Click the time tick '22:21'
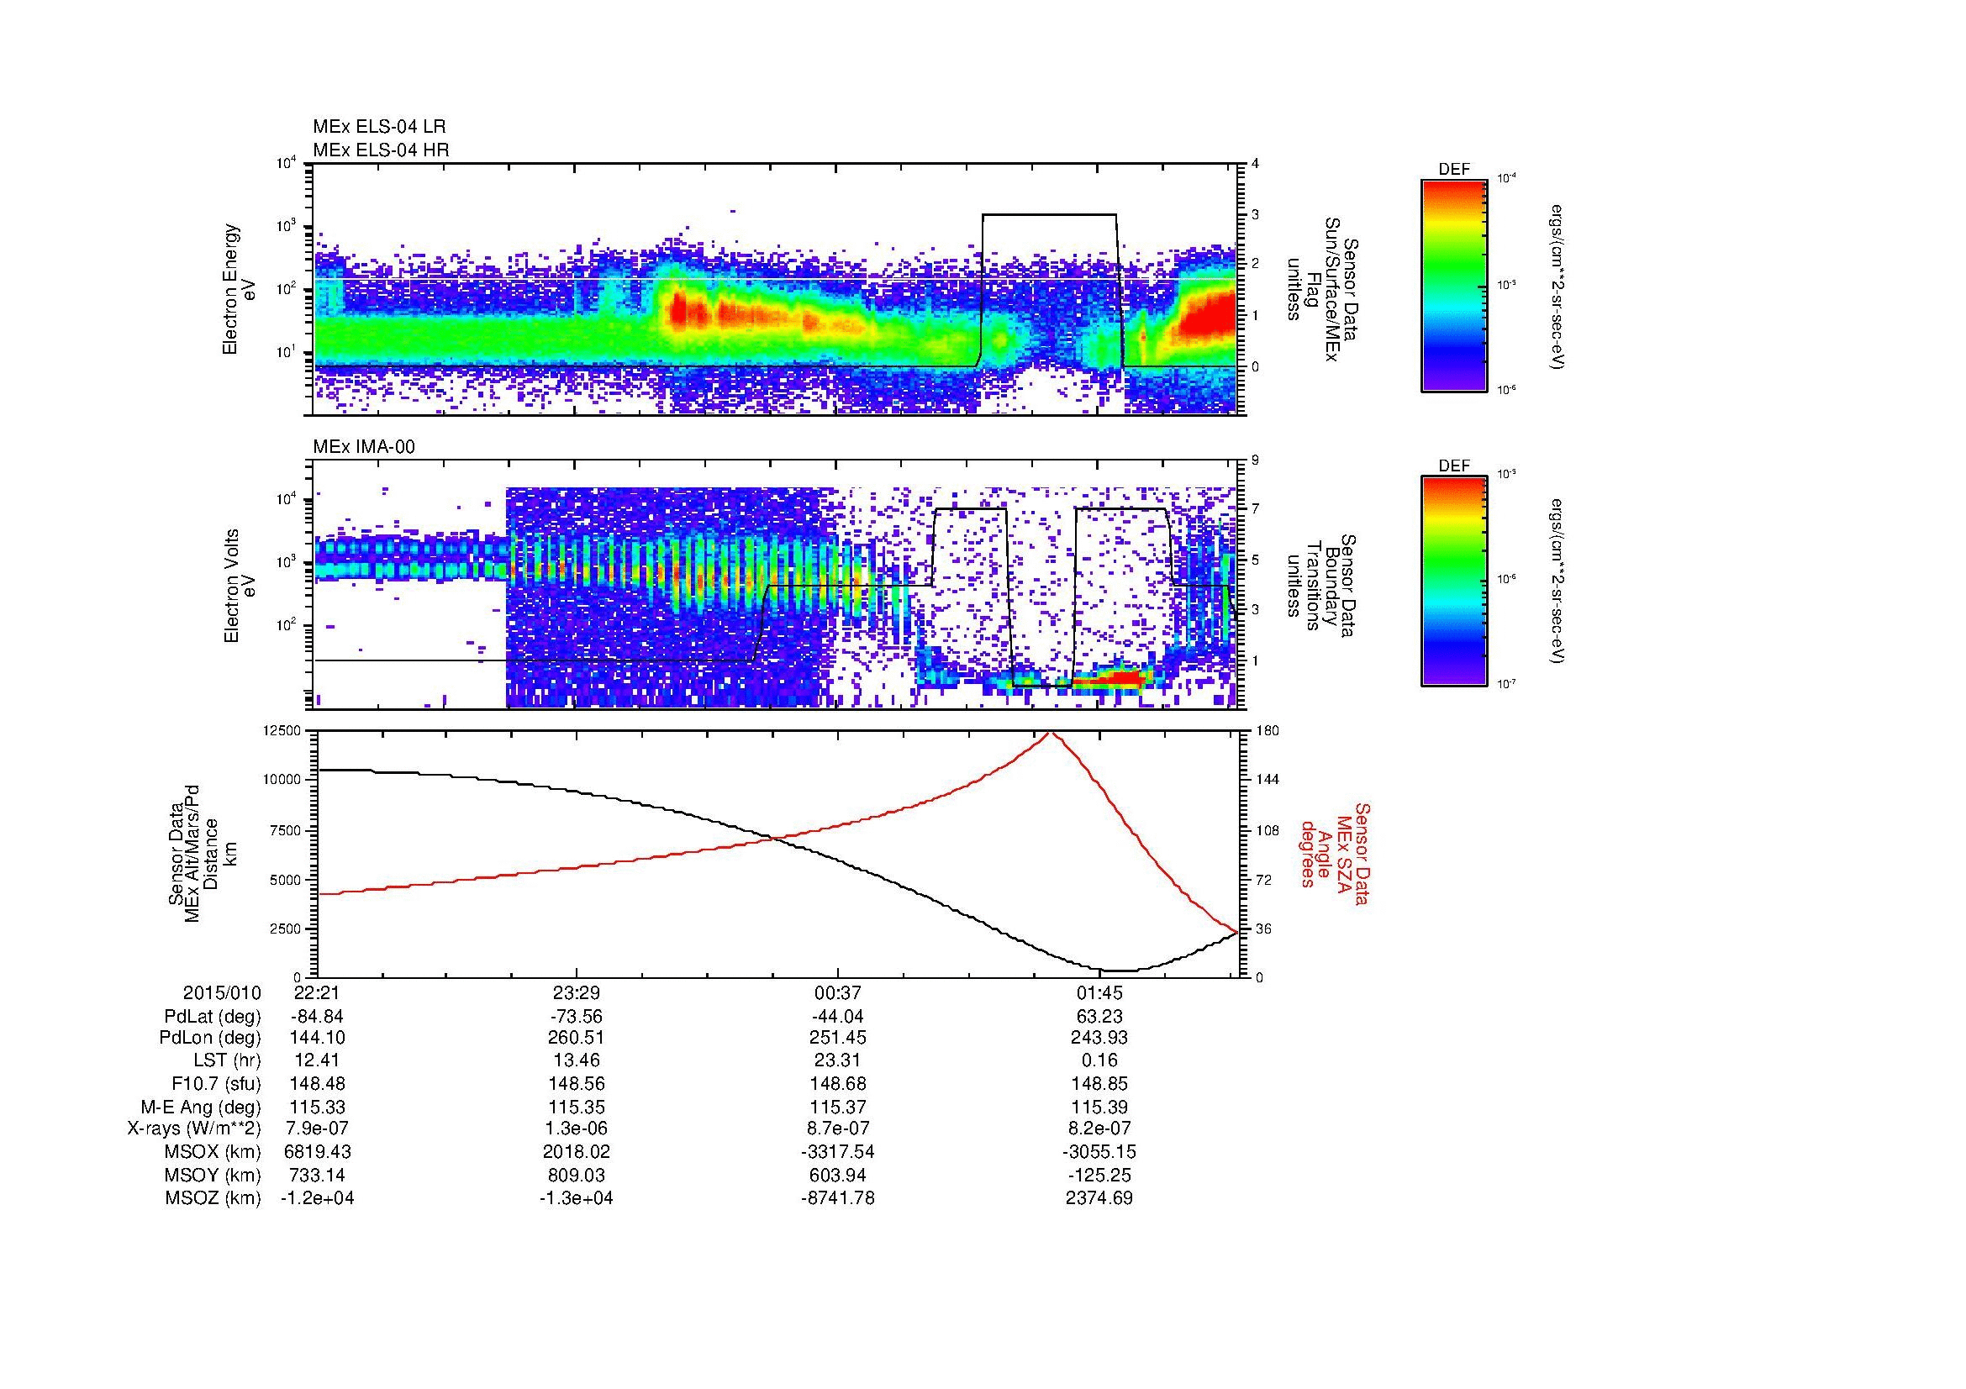This screenshot has width=1966, height=1389. [318, 992]
